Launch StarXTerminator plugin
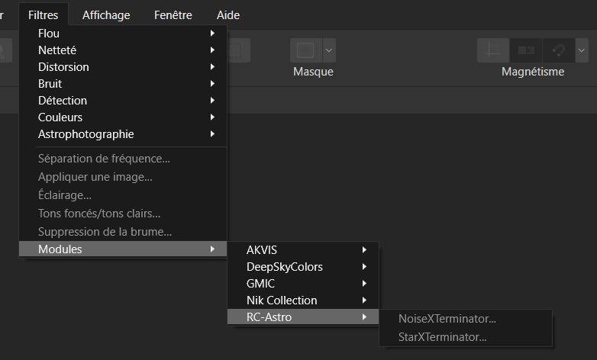This screenshot has width=597, height=360. click(x=443, y=336)
